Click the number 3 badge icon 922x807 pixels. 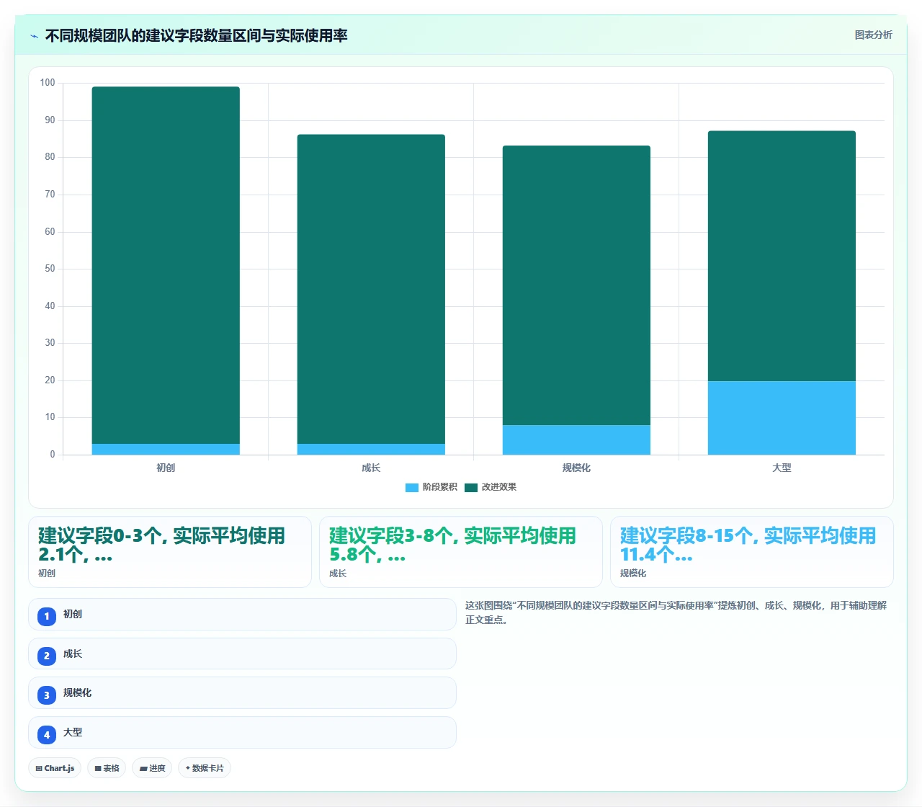pos(47,695)
